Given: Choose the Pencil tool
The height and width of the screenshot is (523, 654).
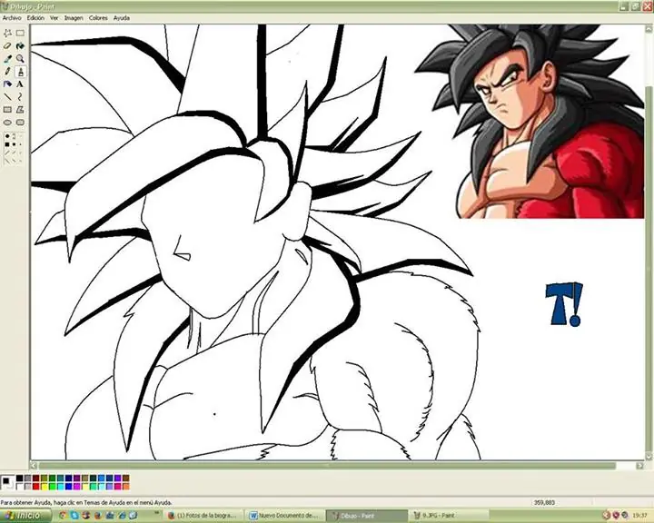Looking at the screenshot, I should [x=7, y=72].
